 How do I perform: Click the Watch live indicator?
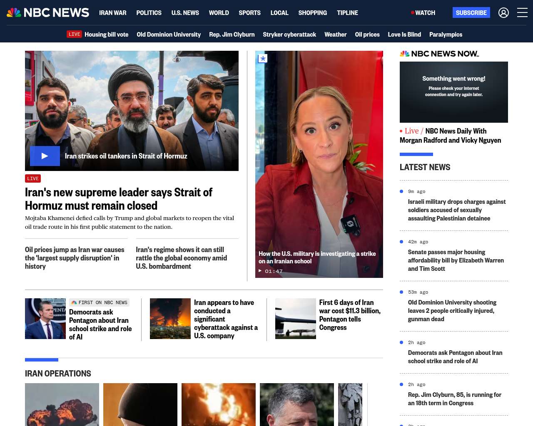[x=423, y=13]
